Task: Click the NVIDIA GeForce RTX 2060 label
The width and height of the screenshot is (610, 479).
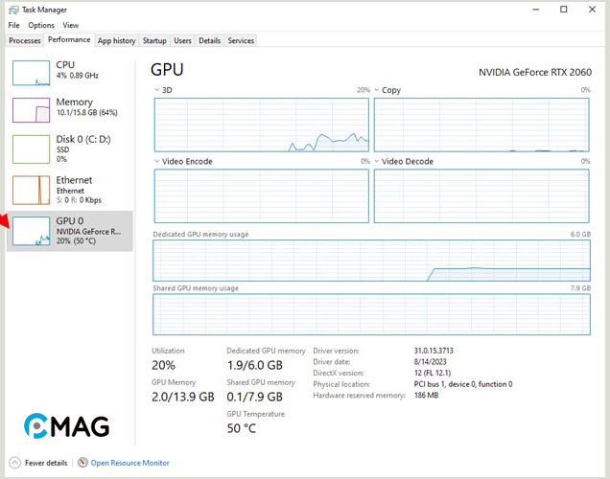Action: [x=535, y=72]
